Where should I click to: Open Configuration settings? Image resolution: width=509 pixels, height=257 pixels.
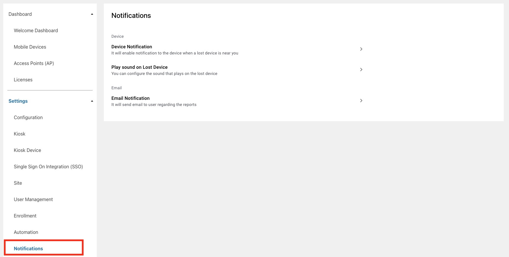coord(28,117)
